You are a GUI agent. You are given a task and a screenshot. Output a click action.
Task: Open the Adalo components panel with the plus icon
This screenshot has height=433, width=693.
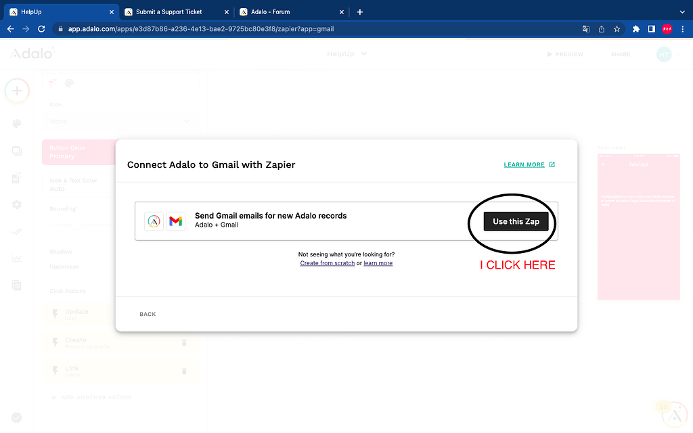click(x=16, y=91)
